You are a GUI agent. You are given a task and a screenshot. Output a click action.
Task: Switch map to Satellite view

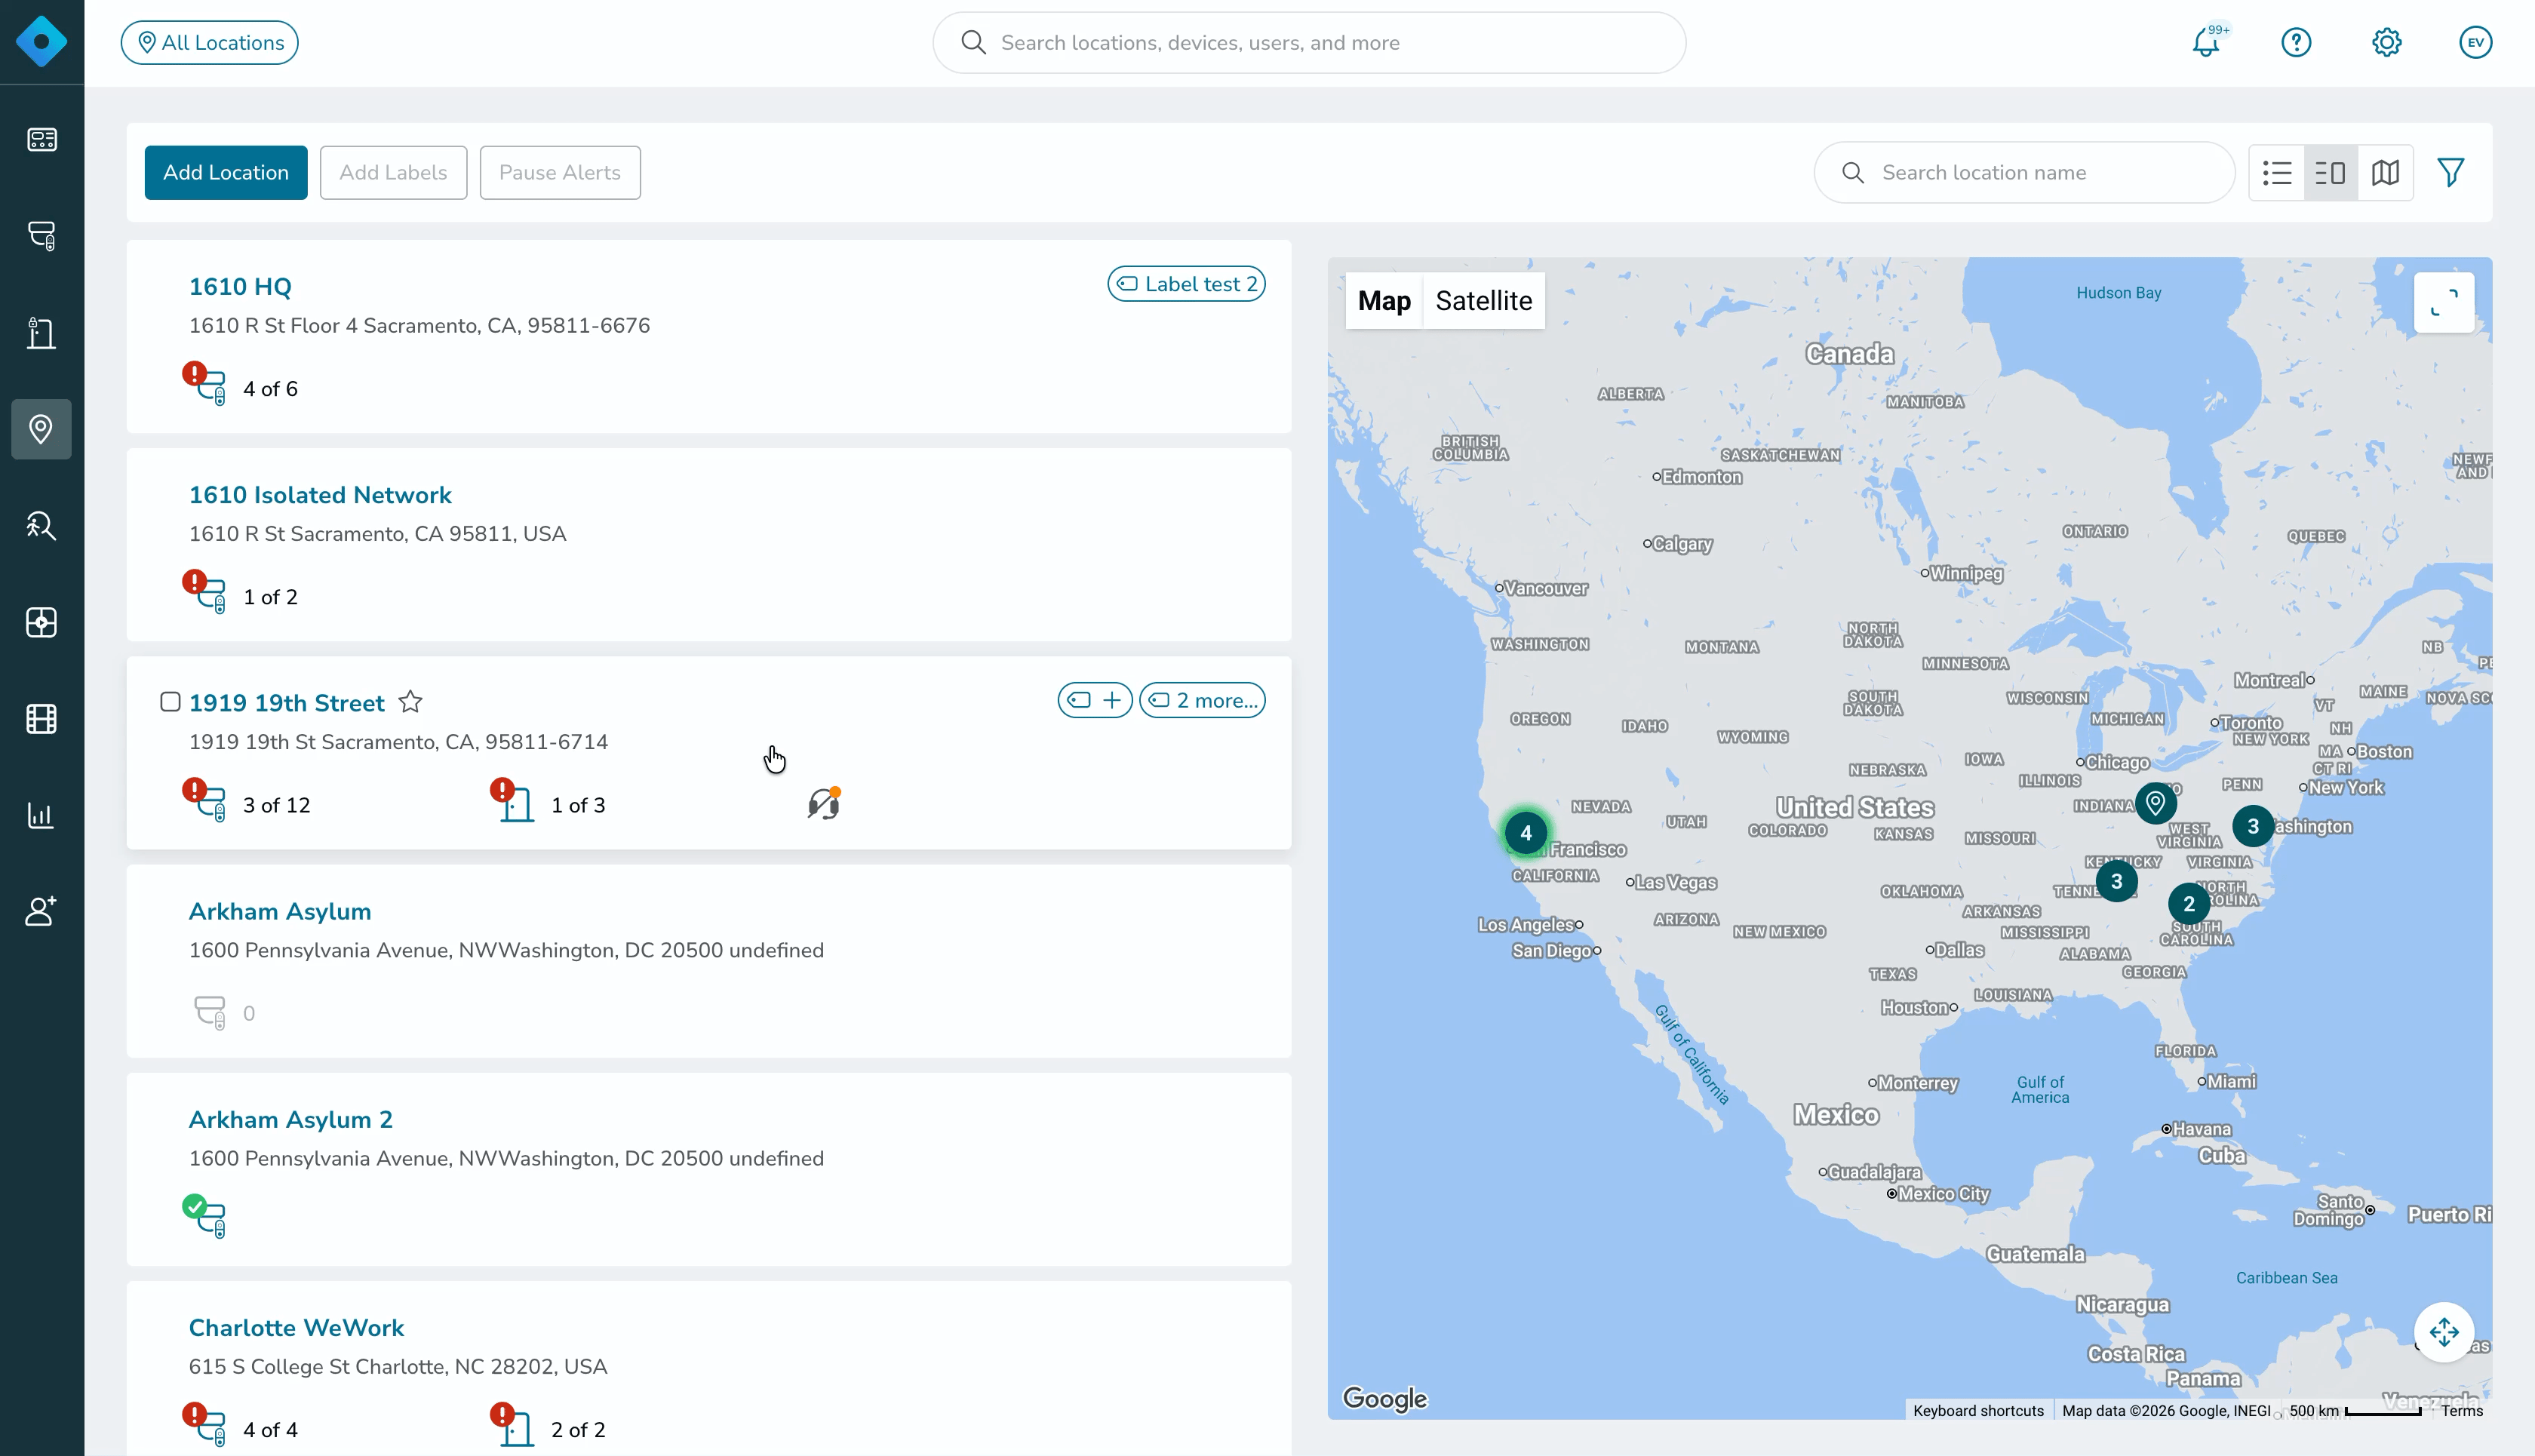(x=1483, y=301)
